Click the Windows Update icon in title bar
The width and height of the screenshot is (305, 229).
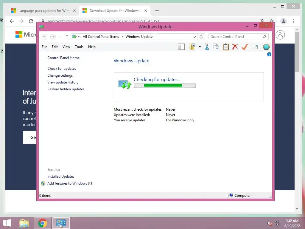pyautogui.click(x=41, y=27)
